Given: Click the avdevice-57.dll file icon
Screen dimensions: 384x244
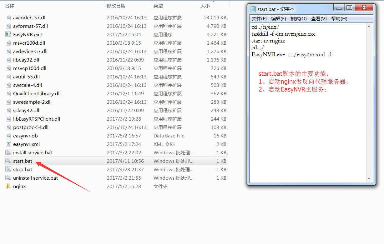Looking at the screenshot, I should point(8,51).
